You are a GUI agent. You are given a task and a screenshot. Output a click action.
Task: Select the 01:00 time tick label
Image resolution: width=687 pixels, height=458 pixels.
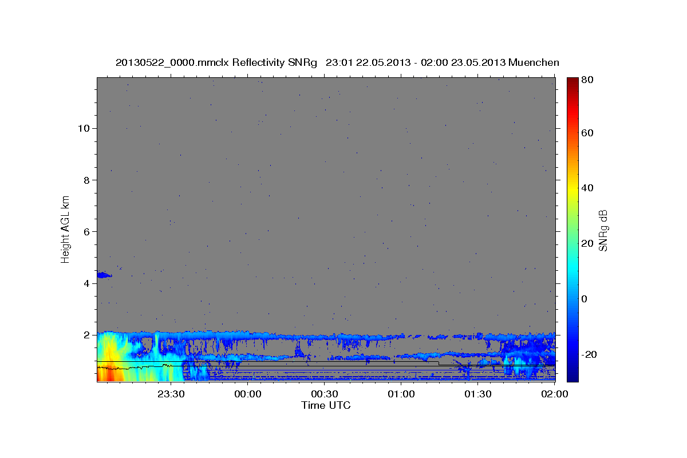click(x=401, y=394)
